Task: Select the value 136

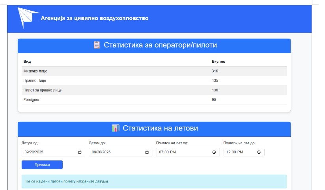Action: [215, 90]
